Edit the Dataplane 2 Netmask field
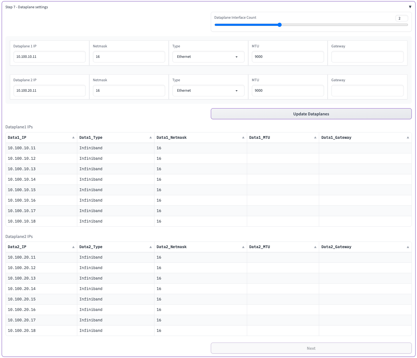This screenshot has width=417, height=358. click(x=129, y=91)
